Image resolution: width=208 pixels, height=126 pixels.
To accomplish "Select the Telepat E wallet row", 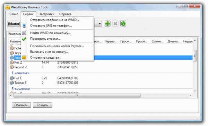I will (101, 83).
